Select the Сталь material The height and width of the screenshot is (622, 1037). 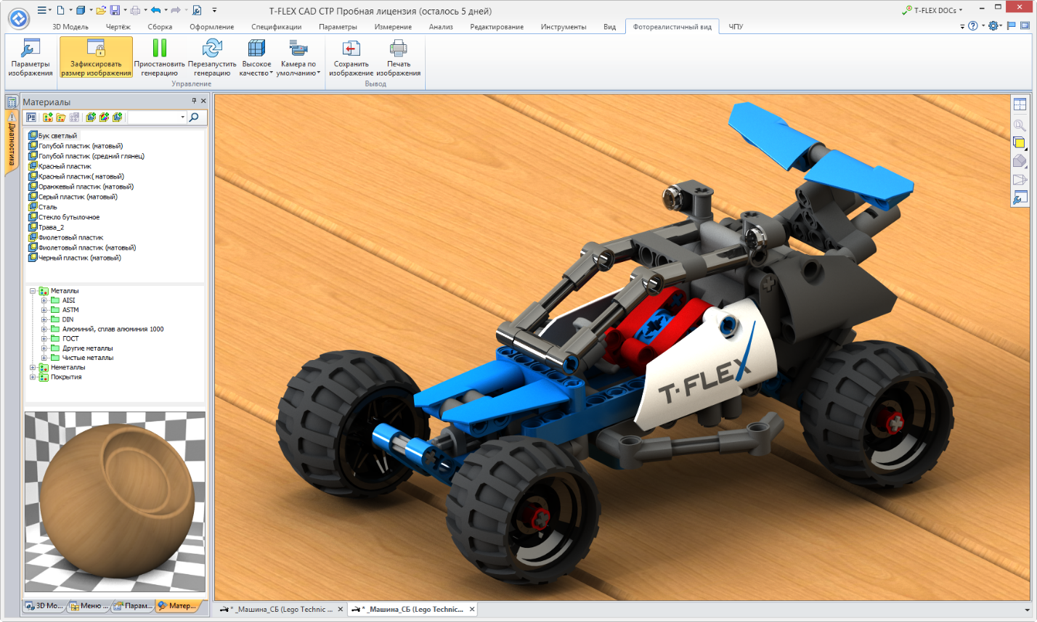43,207
